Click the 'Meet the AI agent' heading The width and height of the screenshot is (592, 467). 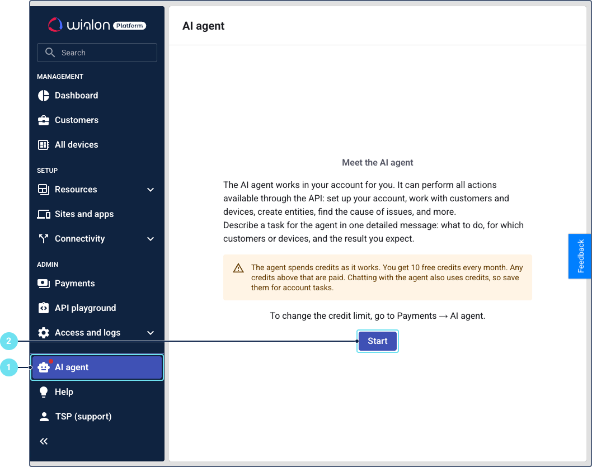(x=378, y=163)
